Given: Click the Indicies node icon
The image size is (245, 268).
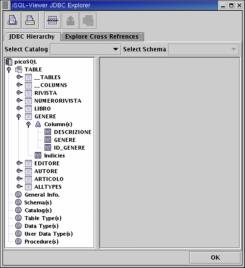Looking at the screenshot, I should [x=38, y=156].
